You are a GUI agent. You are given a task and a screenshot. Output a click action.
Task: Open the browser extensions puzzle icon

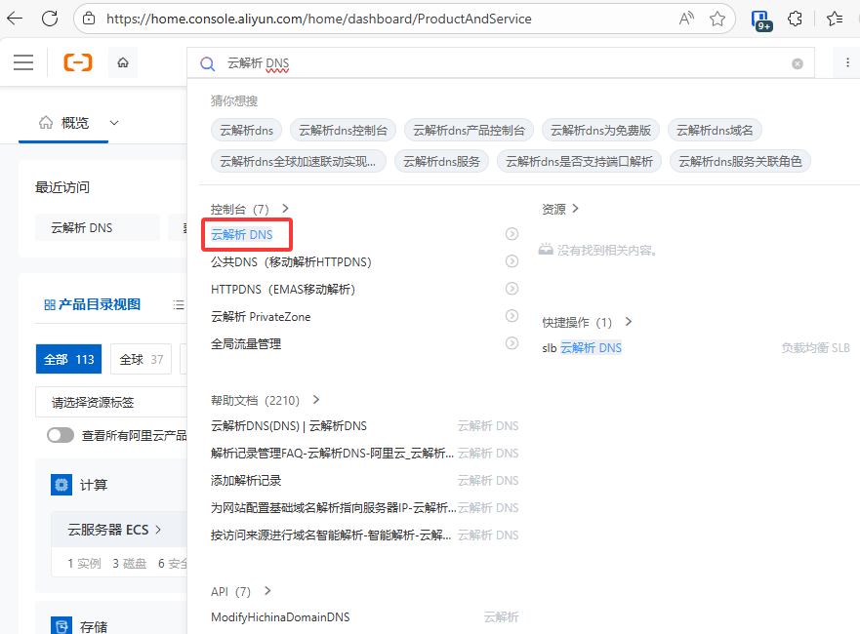[796, 19]
